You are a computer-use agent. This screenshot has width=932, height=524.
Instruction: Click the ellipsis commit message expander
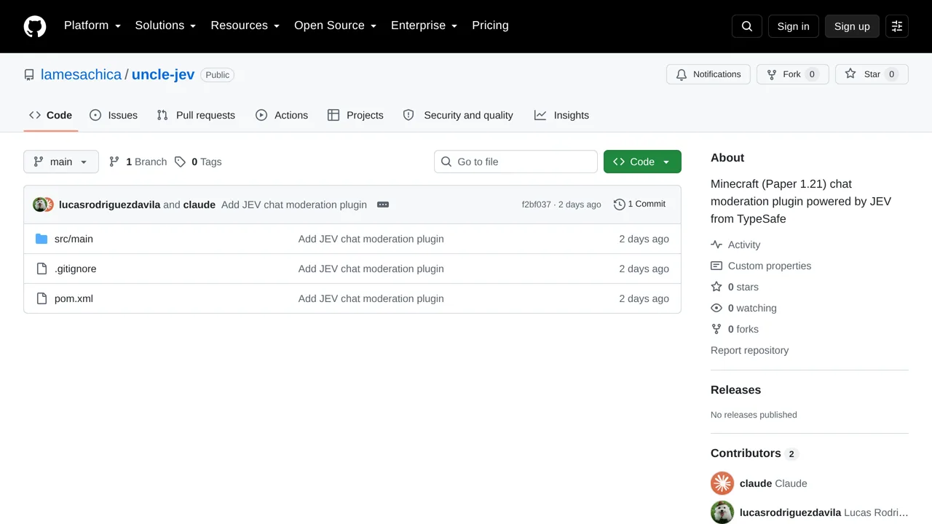[x=383, y=205]
